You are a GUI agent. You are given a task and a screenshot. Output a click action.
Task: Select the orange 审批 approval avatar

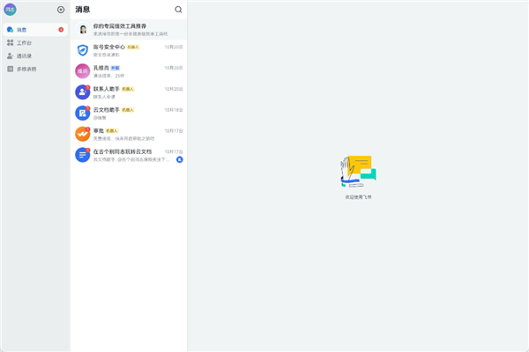click(83, 134)
